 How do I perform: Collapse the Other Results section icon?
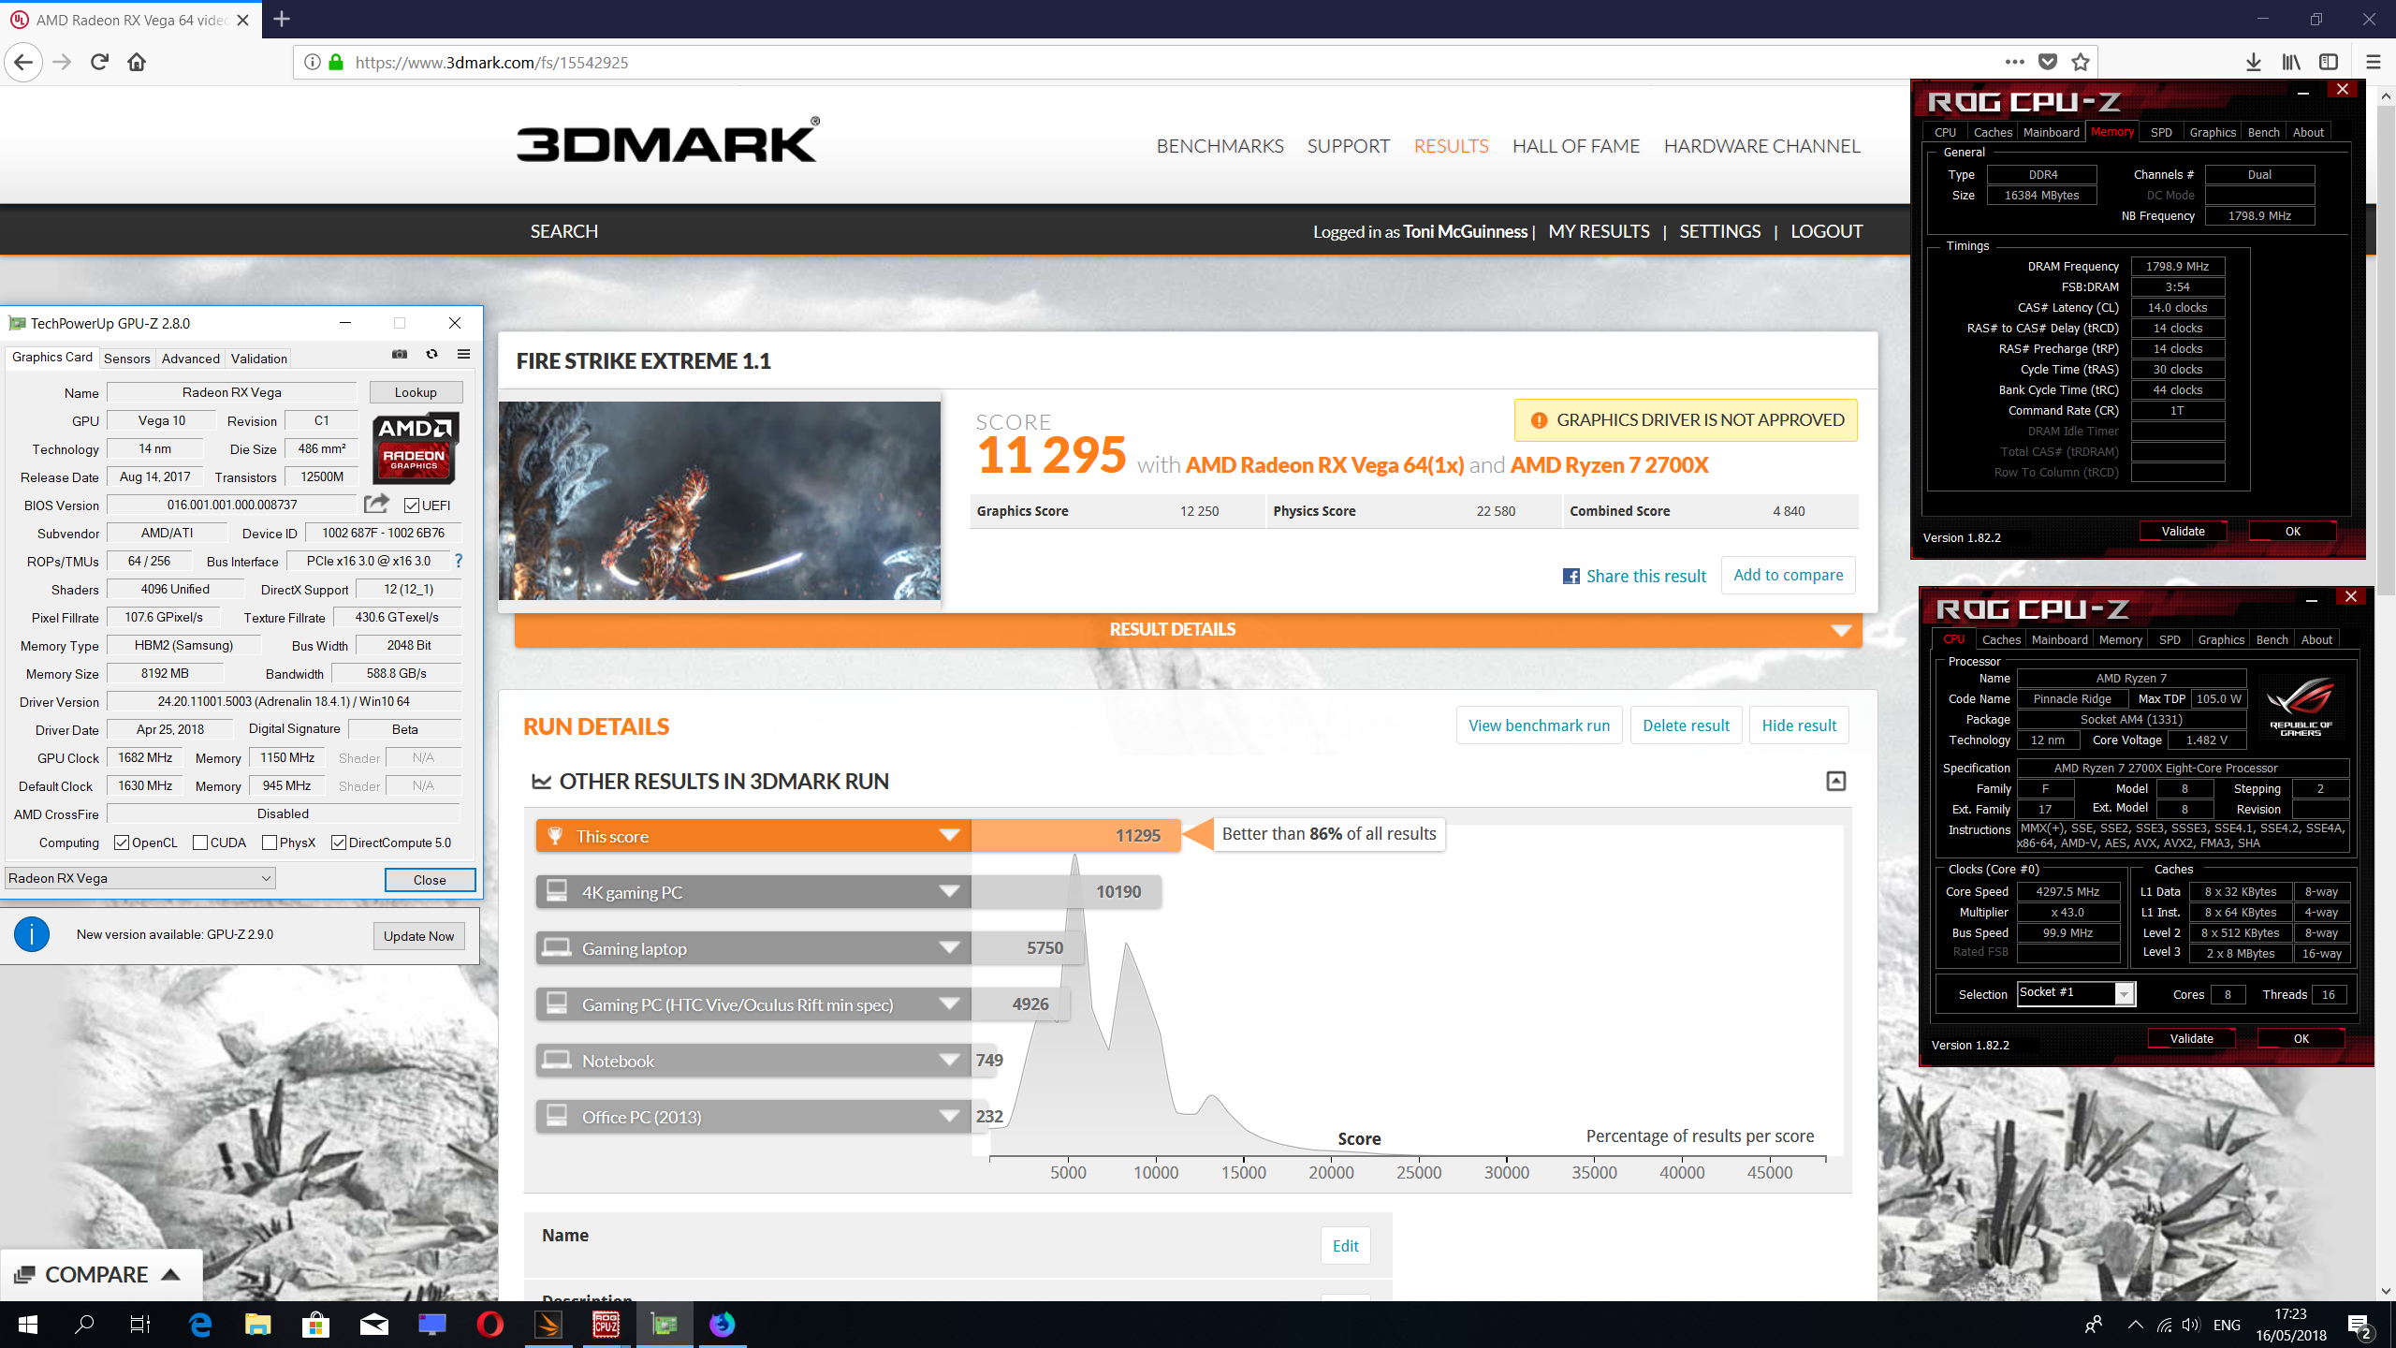tap(1836, 782)
